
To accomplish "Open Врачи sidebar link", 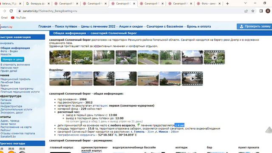I will point(4,85).
